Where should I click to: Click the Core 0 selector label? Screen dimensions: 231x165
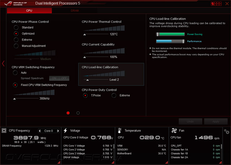tap(49, 131)
